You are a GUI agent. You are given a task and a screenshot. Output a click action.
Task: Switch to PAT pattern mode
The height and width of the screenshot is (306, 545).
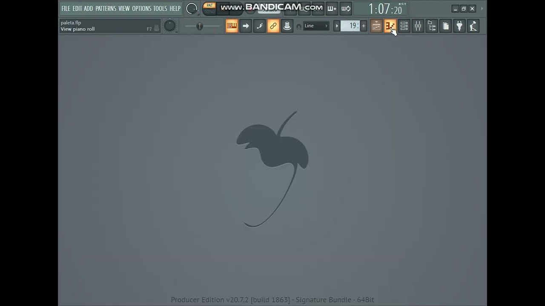tap(209, 6)
